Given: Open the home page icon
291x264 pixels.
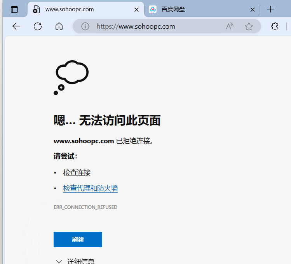Looking at the screenshot, I should 59,26.
